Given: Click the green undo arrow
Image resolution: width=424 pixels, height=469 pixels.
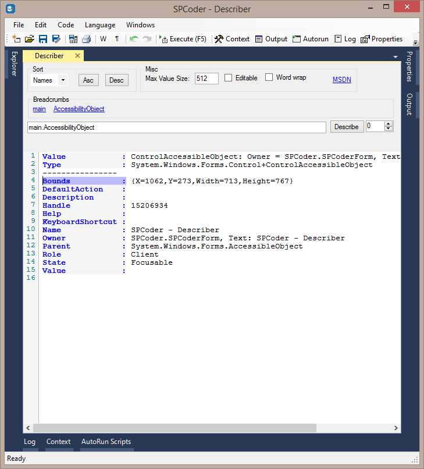Looking at the screenshot, I should pos(134,39).
